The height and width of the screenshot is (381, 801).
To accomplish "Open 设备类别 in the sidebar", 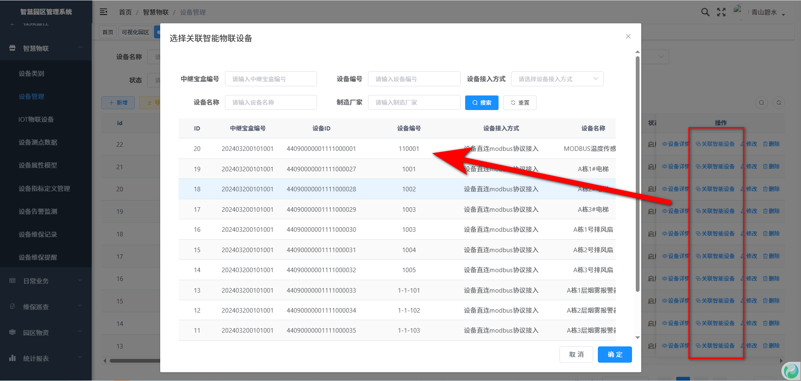I will pyautogui.click(x=31, y=73).
